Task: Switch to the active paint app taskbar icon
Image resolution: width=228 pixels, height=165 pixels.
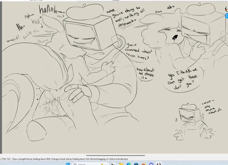Action: click(159, 164)
